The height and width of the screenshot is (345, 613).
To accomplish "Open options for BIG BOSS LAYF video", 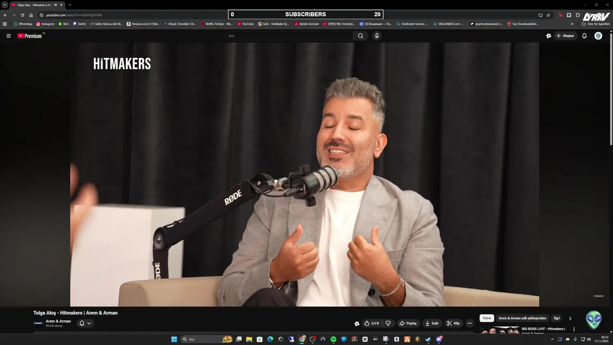I will pos(574,330).
